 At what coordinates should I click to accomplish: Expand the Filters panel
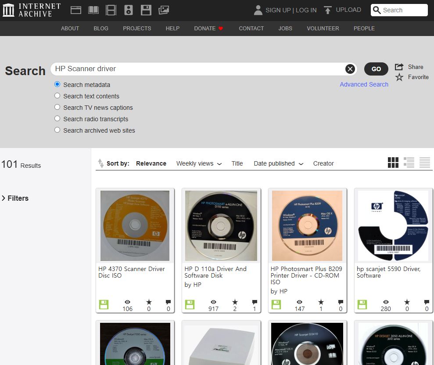pyautogui.click(x=15, y=198)
